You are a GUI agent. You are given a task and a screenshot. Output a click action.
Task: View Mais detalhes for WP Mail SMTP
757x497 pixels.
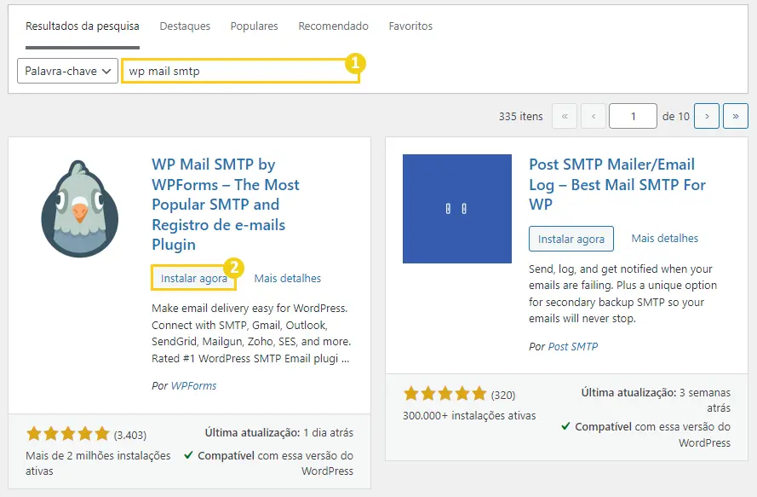coord(288,278)
